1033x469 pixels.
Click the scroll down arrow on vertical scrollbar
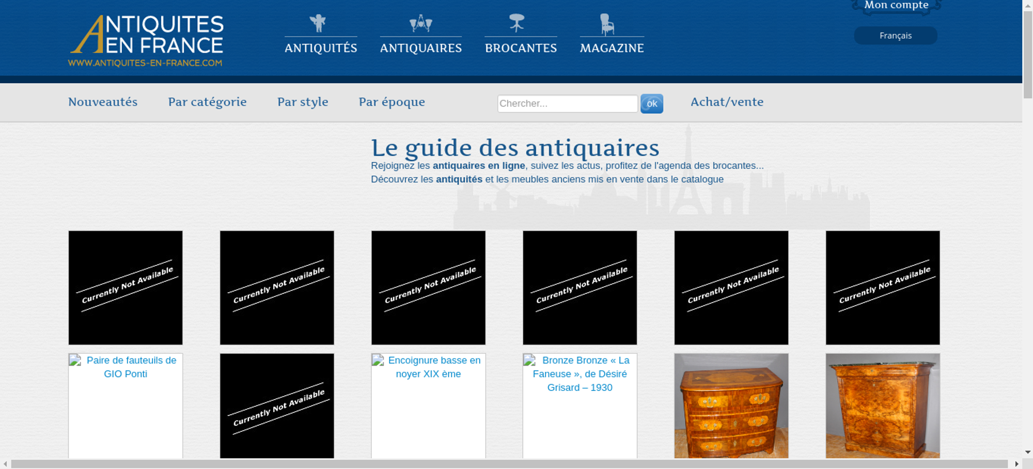coord(1027,452)
